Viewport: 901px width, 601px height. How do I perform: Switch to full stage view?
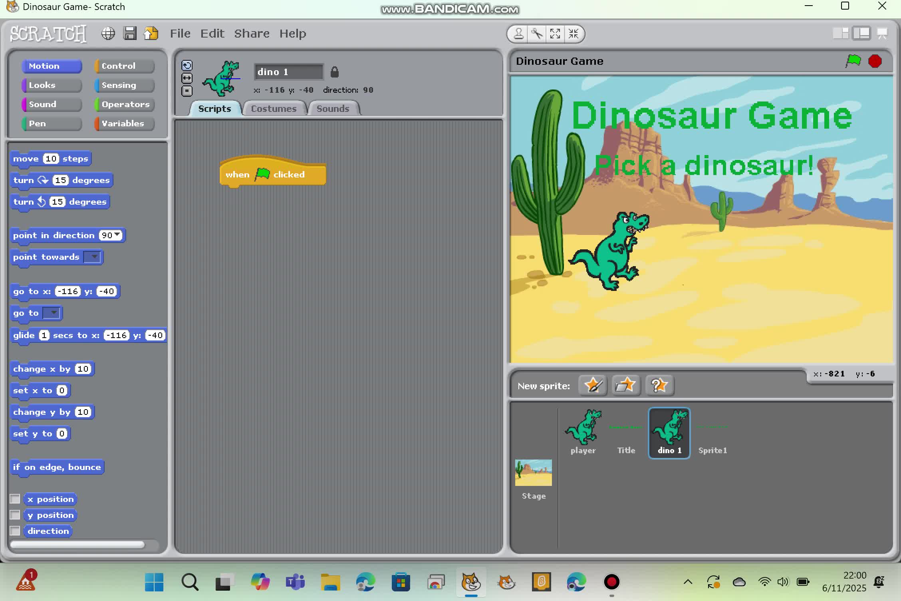[861, 34]
